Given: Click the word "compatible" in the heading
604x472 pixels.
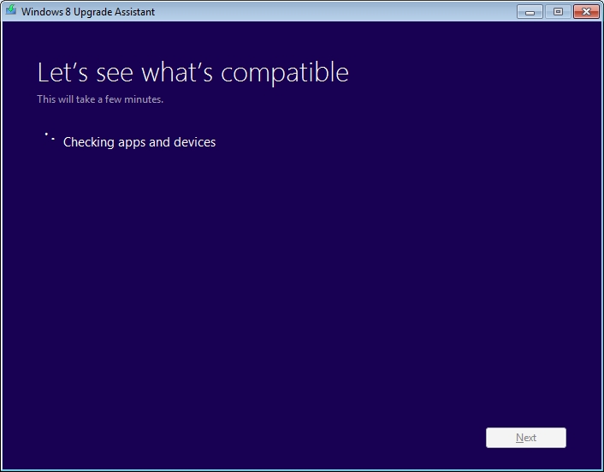Looking at the screenshot, I should (288, 74).
